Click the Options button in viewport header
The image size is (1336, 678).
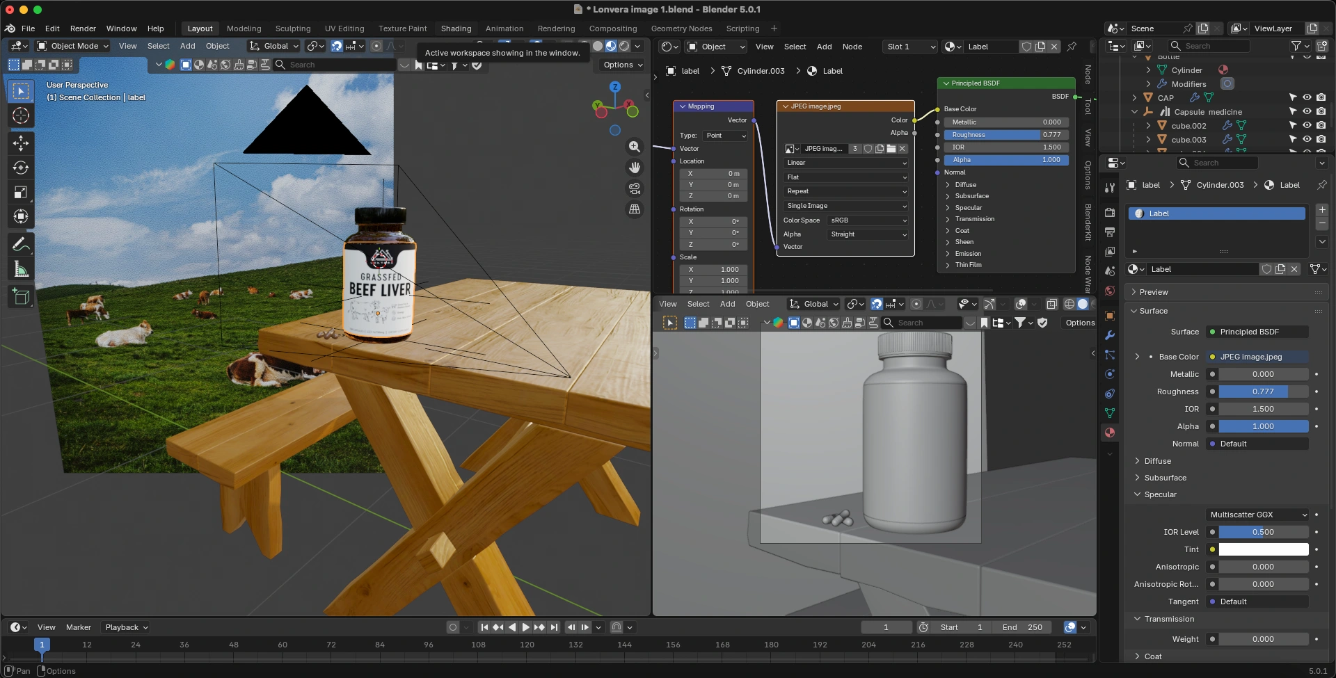click(x=622, y=65)
